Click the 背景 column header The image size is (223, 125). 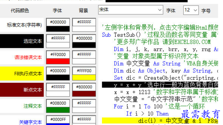point(84,11)
